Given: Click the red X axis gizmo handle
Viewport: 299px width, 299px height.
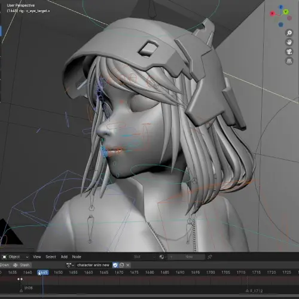Looking at the screenshot, I should (x=272, y=14).
